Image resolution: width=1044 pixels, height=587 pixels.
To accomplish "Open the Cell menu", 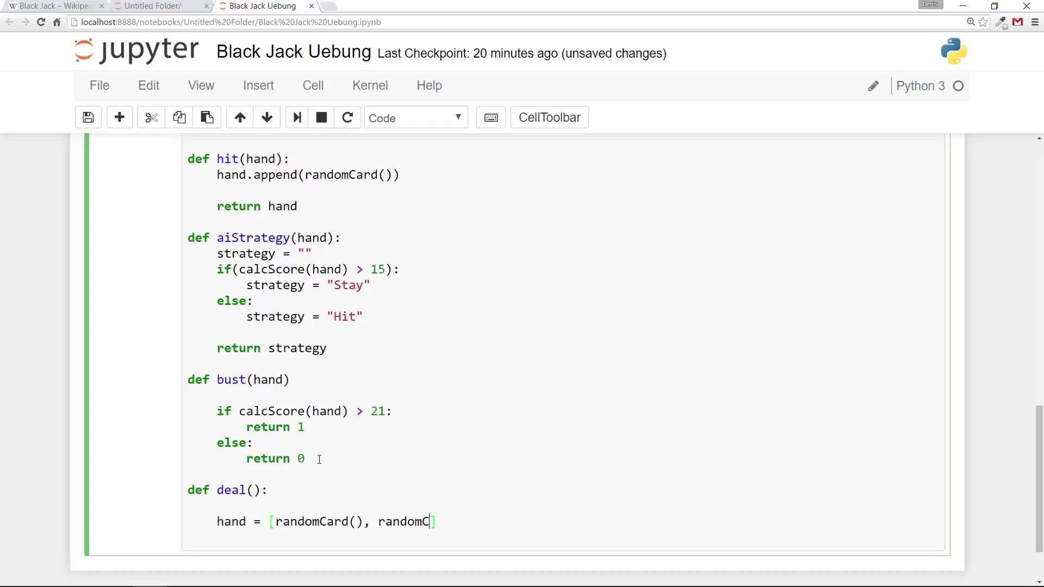I will [313, 85].
